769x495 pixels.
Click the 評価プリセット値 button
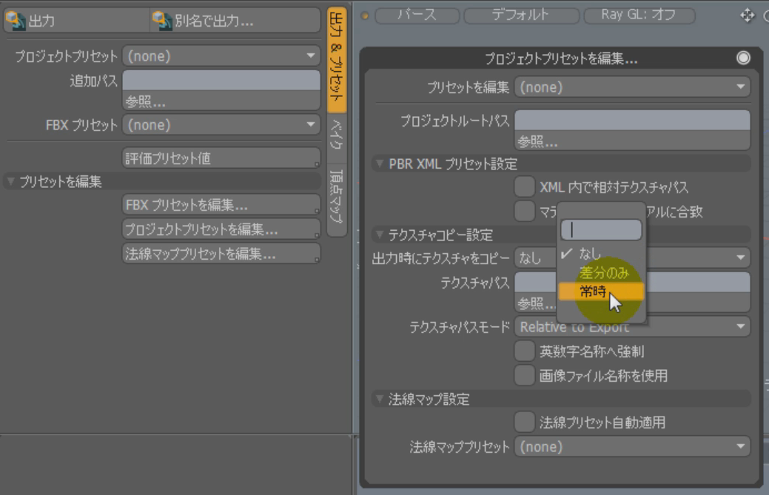[221, 158]
